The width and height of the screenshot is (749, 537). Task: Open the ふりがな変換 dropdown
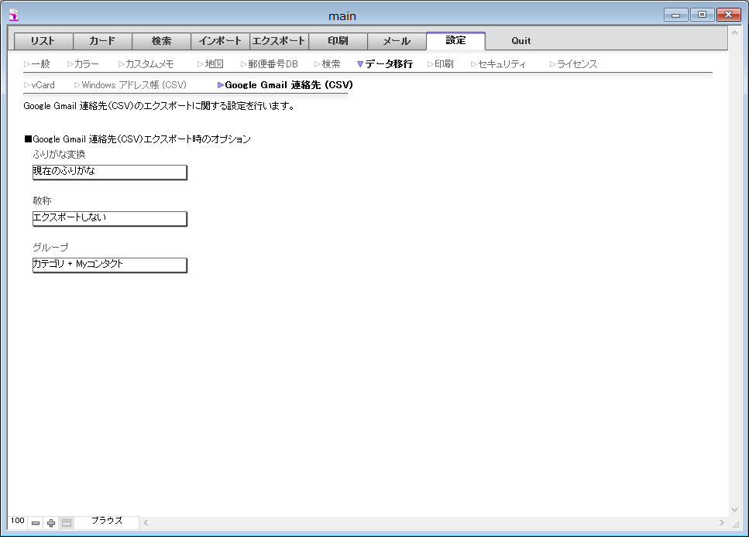[x=109, y=172]
